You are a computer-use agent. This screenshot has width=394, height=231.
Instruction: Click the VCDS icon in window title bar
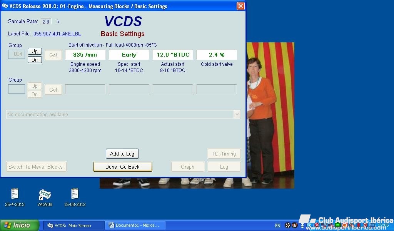pyautogui.click(x=5, y=6)
